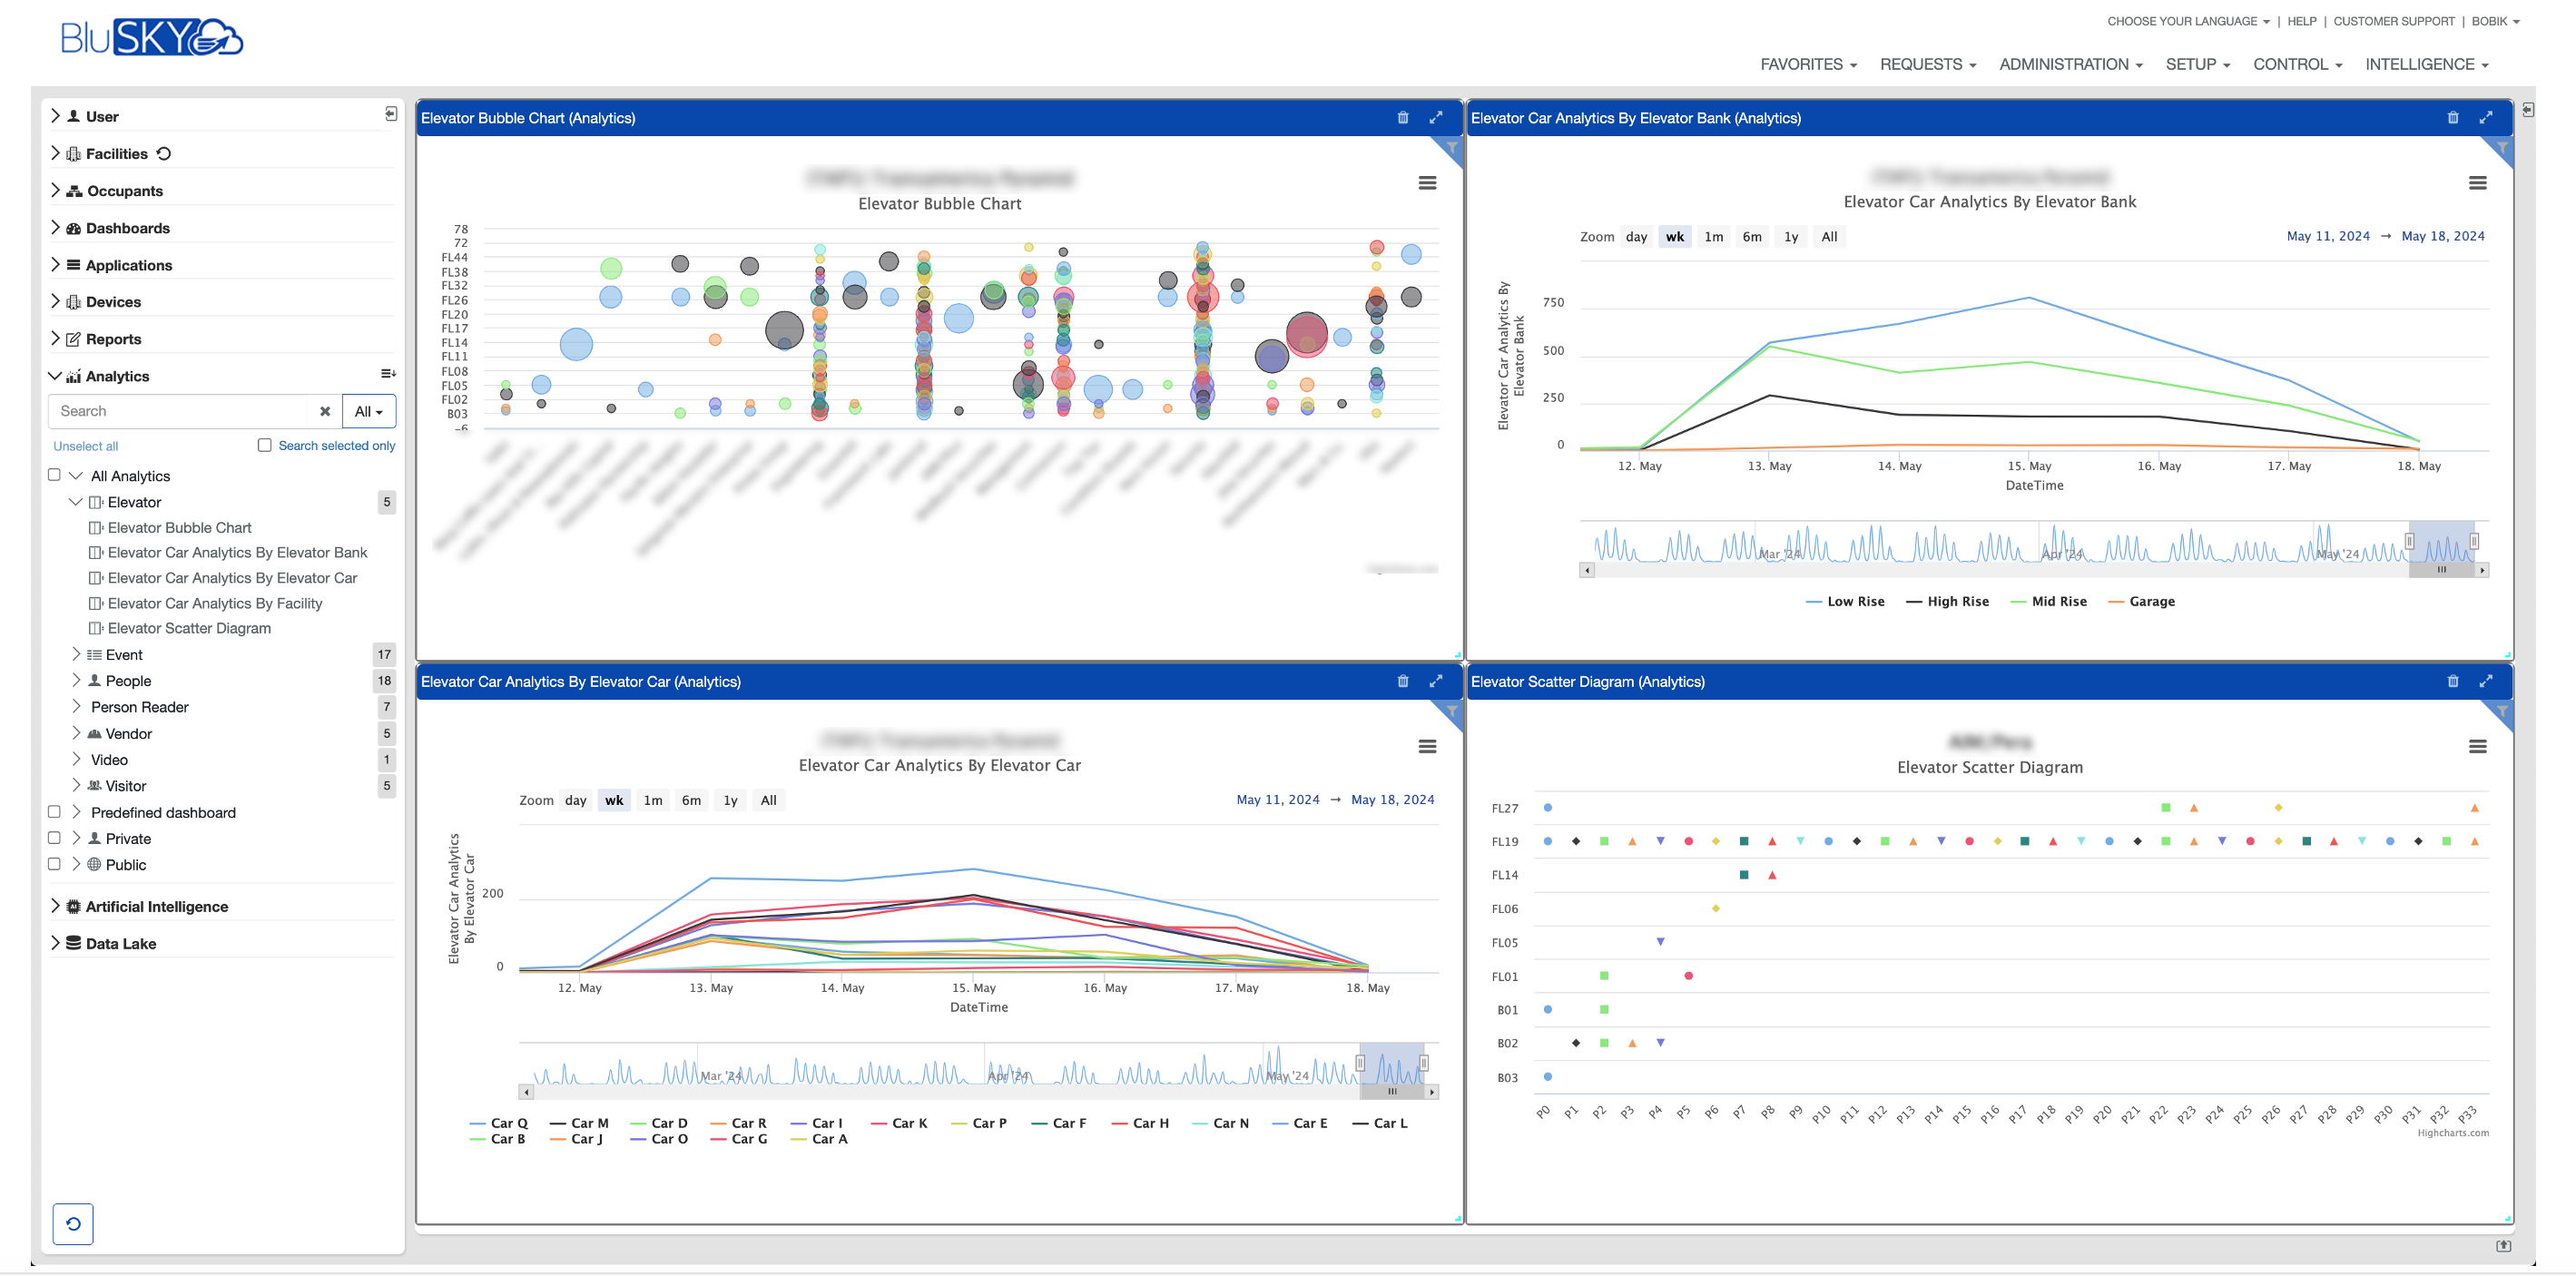2576x1276 pixels.
Task: Open the Elevator Scatter Diagram hamburger menu
Action: [x=2477, y=746]
